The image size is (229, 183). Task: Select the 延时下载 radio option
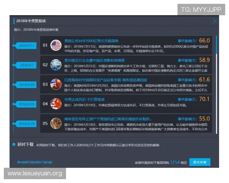[x=14, y=144]
